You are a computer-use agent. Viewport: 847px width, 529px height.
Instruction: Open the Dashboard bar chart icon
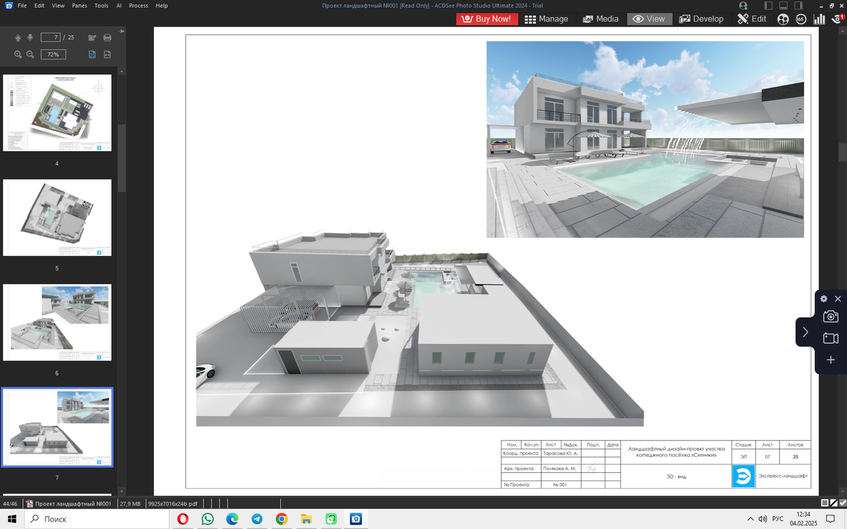pos(819,19)
